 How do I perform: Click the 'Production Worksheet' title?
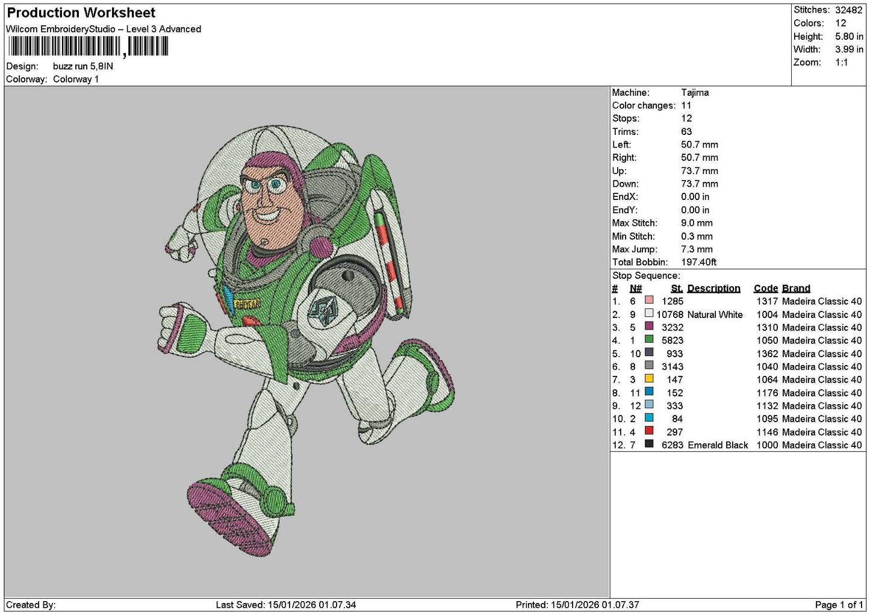pos(81,13)
